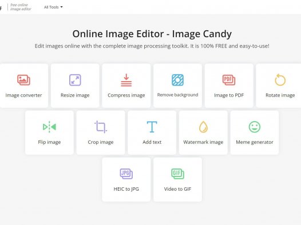The image size is (301, 225).
Task: Select the Rotate image circular arrow icon
Action: (x=280, y=79)
